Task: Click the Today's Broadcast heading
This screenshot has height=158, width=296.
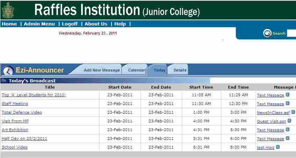Action: point(32,81)
